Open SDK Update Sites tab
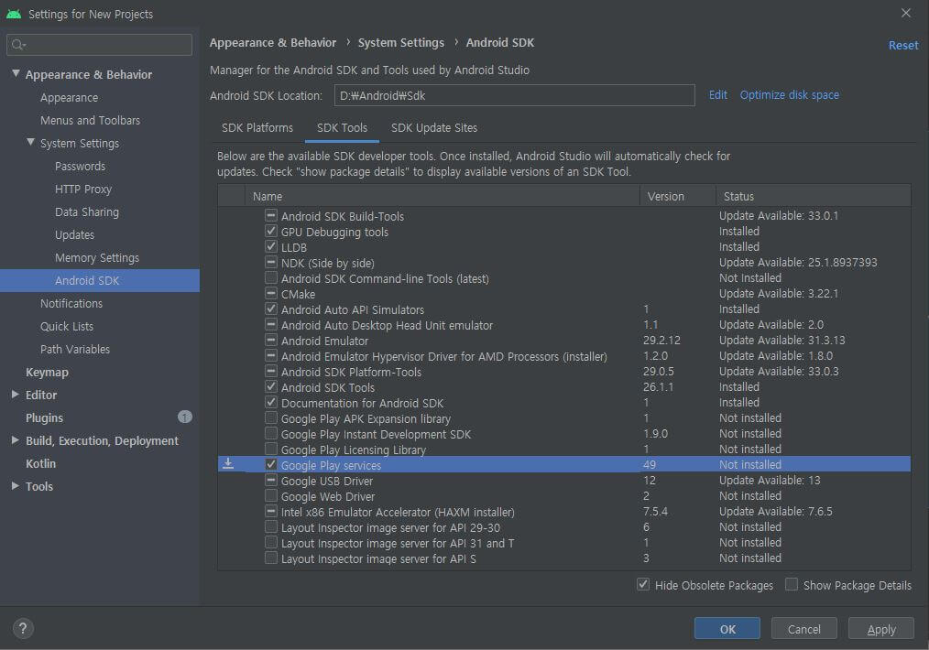This screenshot has height=650, width=929. pyautogui.click(x=433, y=128)
